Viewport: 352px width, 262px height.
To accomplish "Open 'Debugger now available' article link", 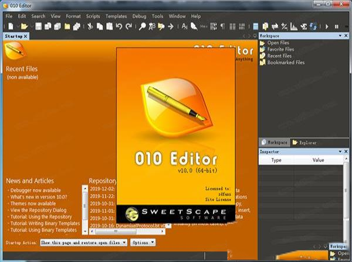I will [x=35, y=190].
